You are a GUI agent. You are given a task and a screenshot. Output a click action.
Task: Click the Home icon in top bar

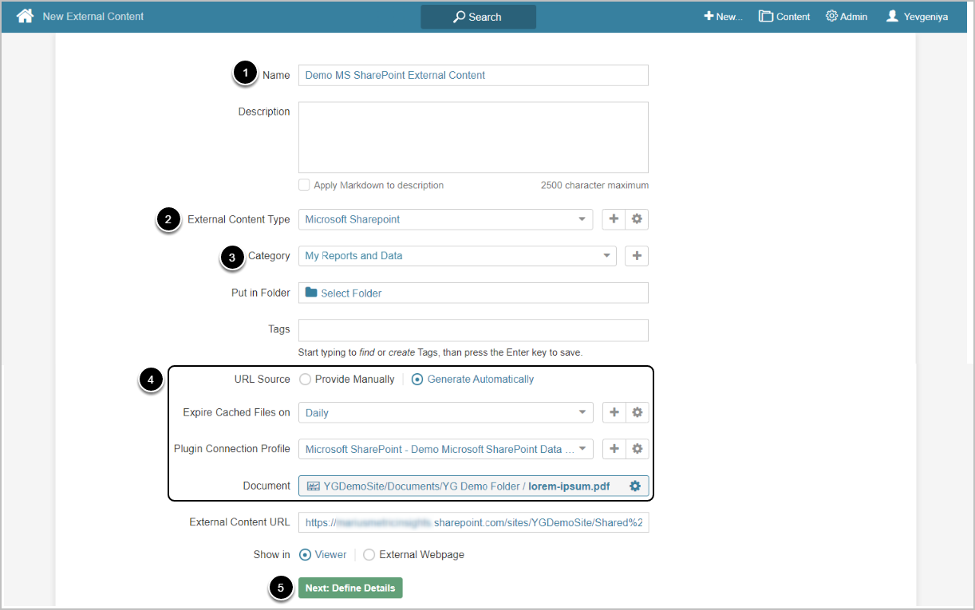[25, 16]
